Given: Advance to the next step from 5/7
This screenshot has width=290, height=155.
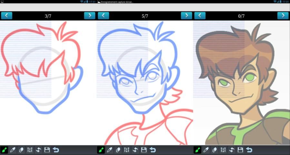Looking at the screenshot, I should tap(186, 15).
